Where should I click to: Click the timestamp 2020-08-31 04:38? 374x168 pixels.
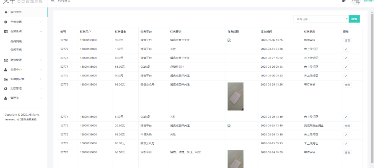click(272, 49)
